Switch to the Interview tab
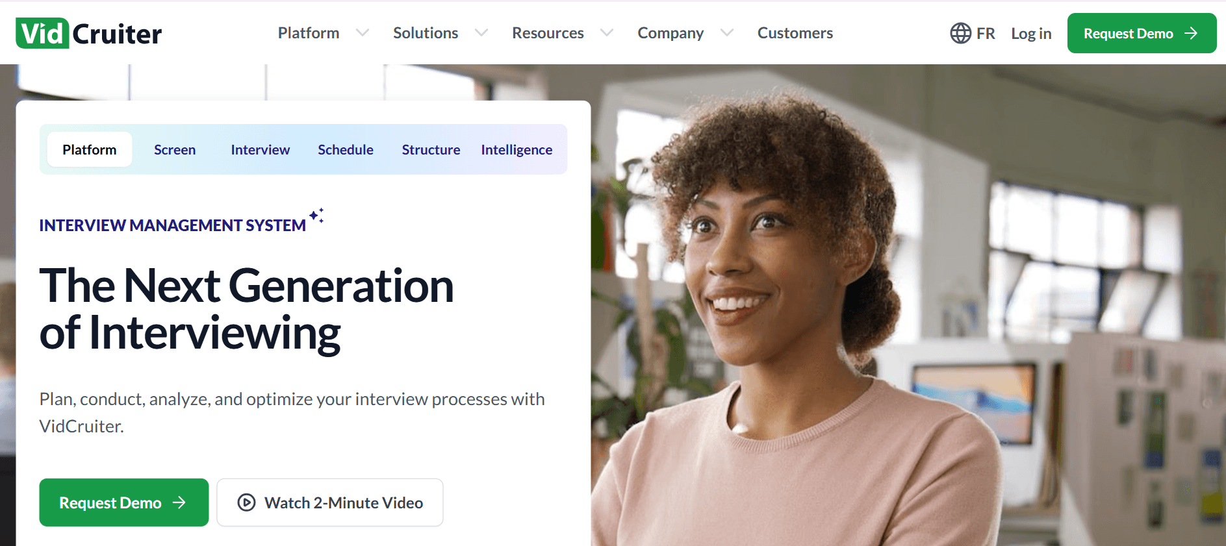 (261, 149)
